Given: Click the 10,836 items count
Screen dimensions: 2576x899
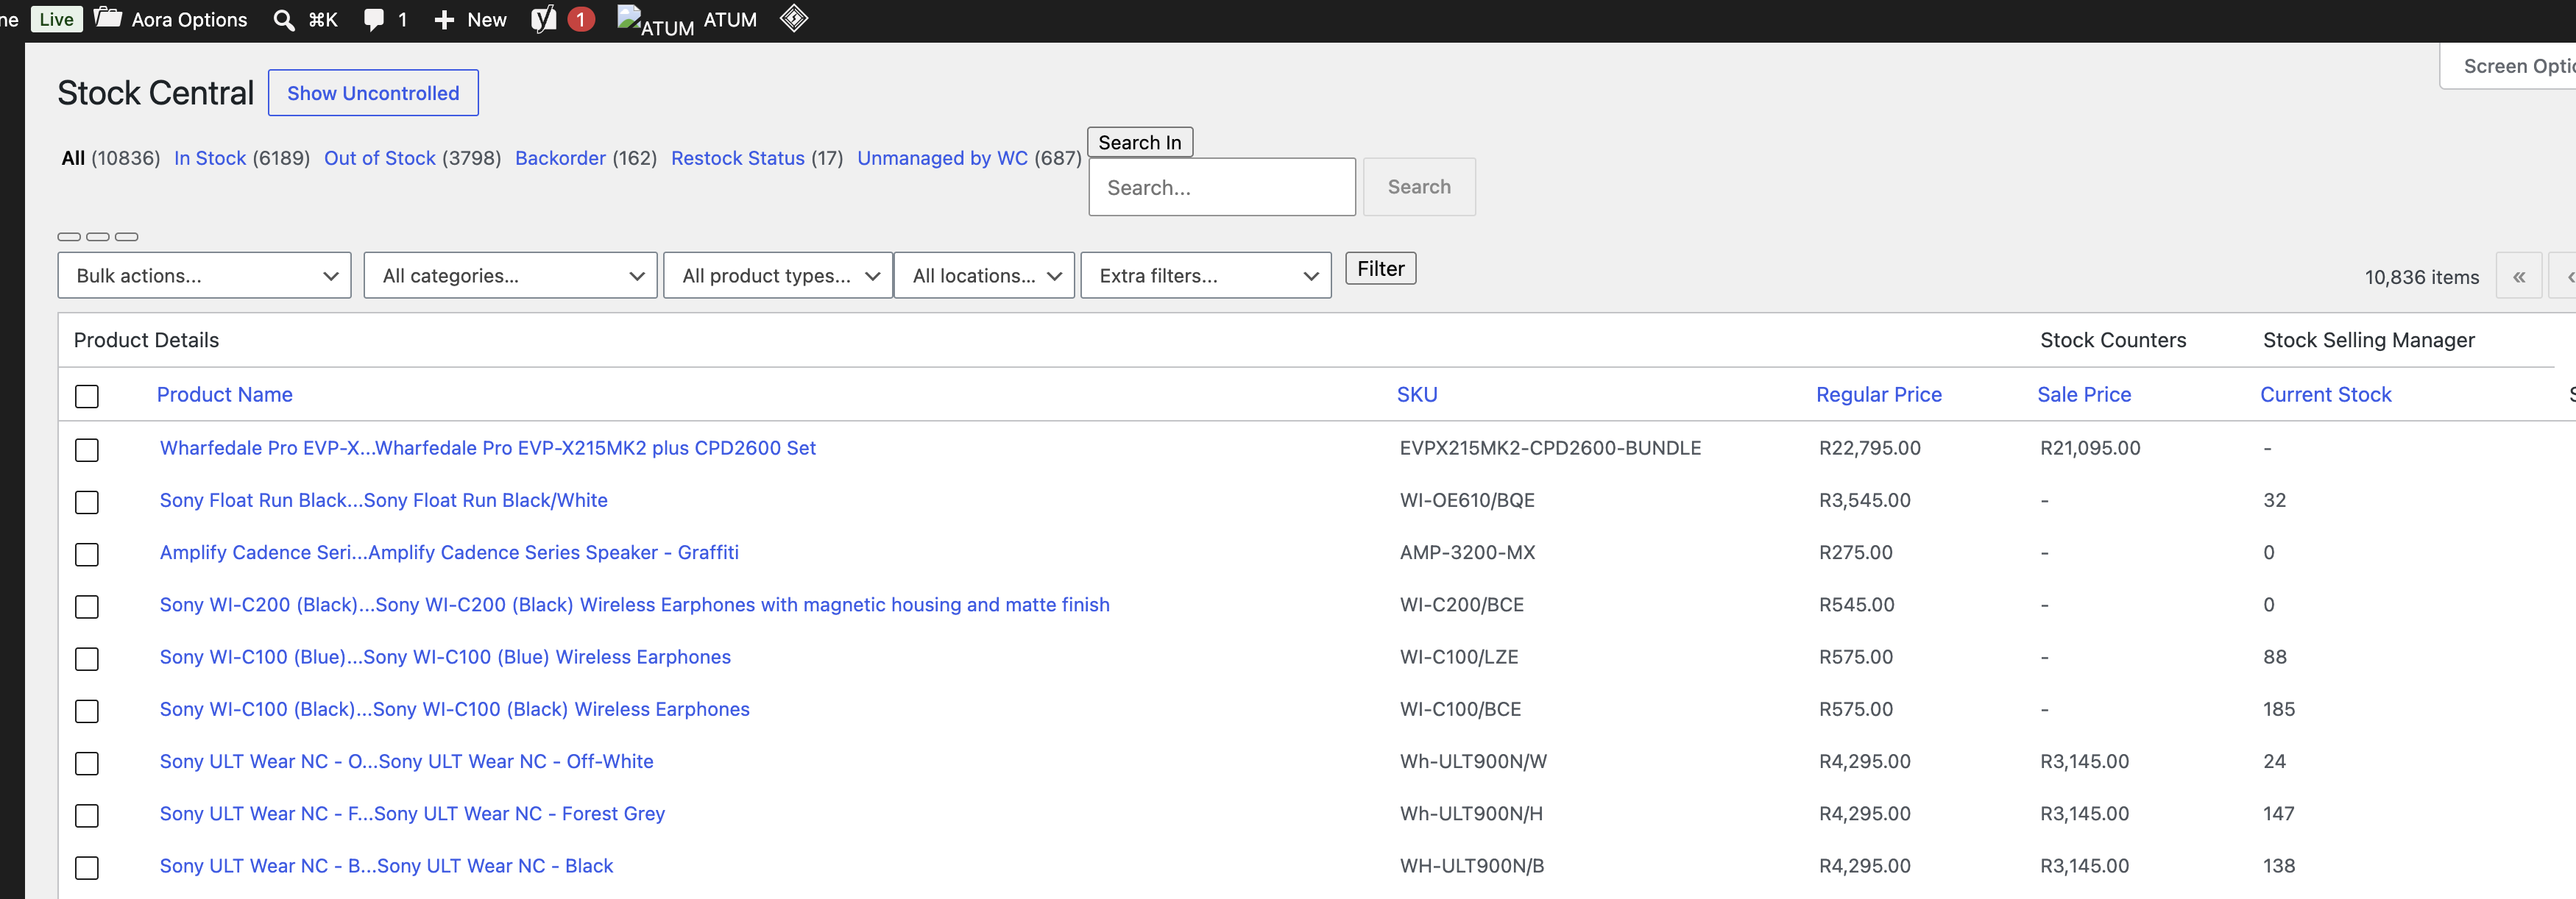Looking at the screenshot, I should (x=2421, y=277).
